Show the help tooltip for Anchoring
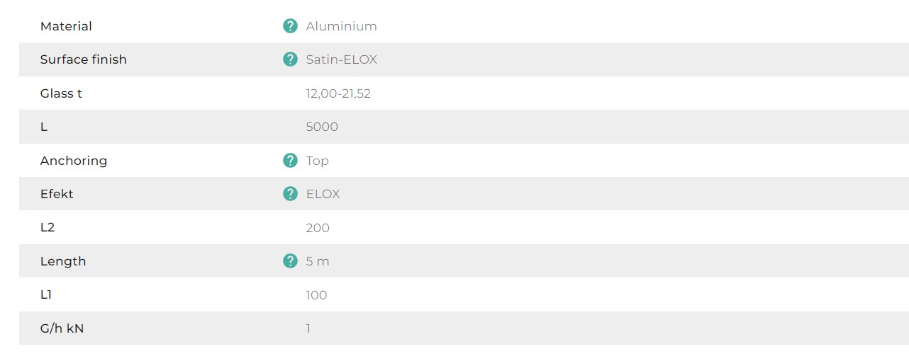Viewport: 909px width, 361px height. tap(290, 161)
